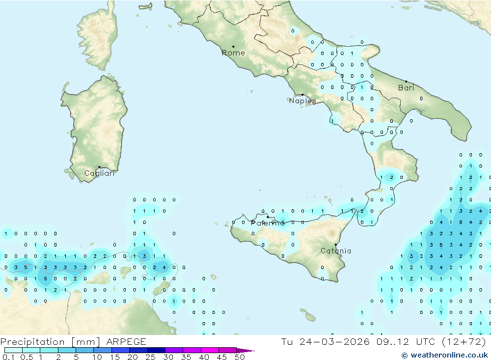
Task: Click the '0.1' legend scale value
Action: click(x=8, y=357)
